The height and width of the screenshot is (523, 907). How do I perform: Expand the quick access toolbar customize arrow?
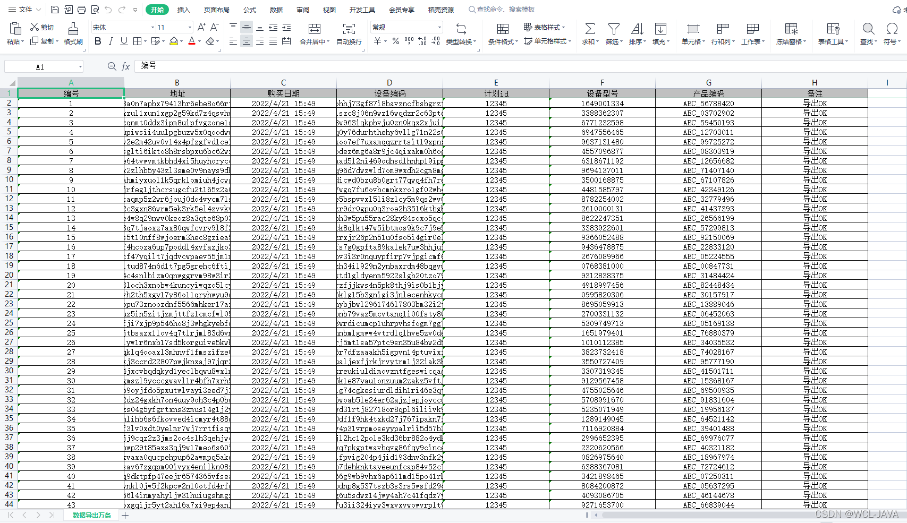coord(135,10)
